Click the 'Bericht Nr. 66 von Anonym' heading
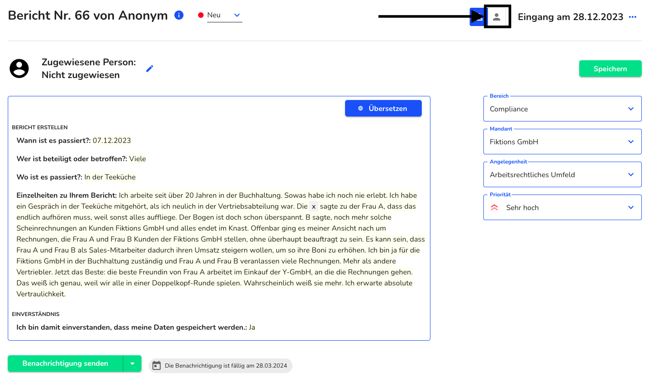This screenshot has height=374, width=655. (88, 16)
